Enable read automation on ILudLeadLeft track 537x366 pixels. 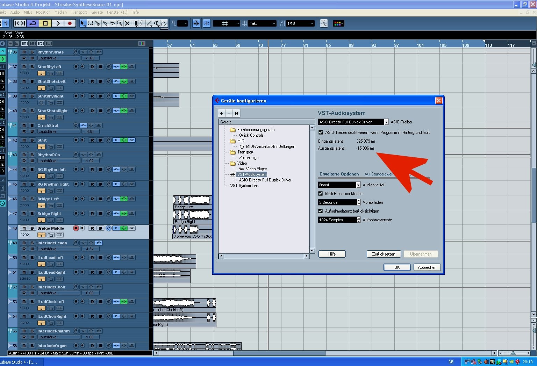tap(92, 258)
